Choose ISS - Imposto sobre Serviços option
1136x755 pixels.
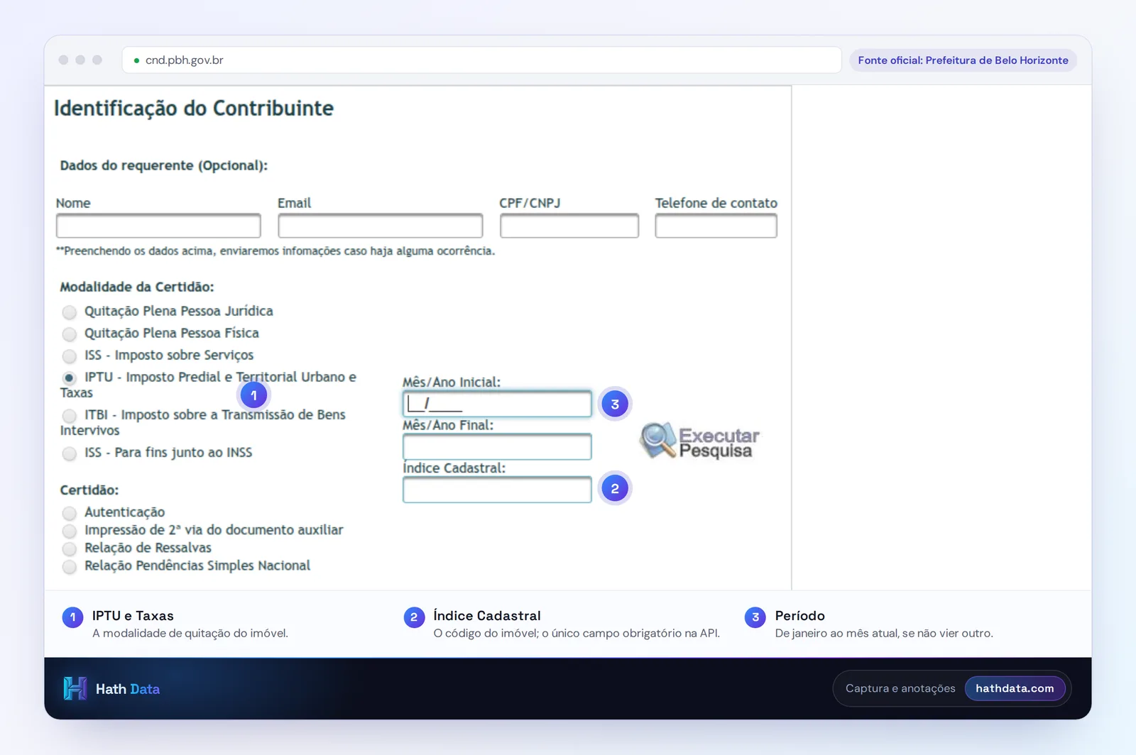coord(69,356)
